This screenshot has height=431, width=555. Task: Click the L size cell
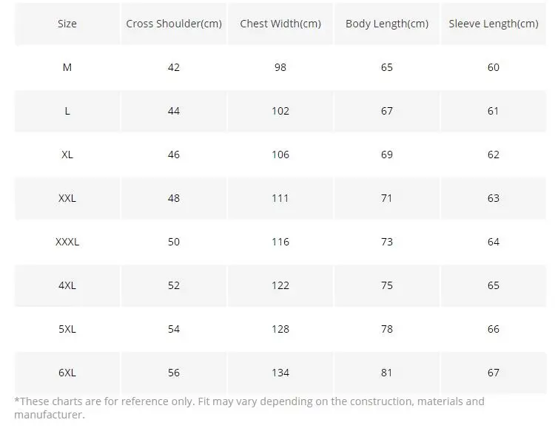coord(67,111)
